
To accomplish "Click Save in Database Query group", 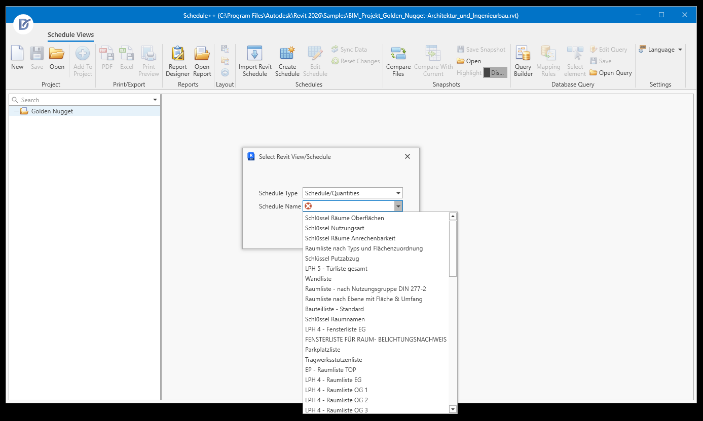I will point(601,61).
